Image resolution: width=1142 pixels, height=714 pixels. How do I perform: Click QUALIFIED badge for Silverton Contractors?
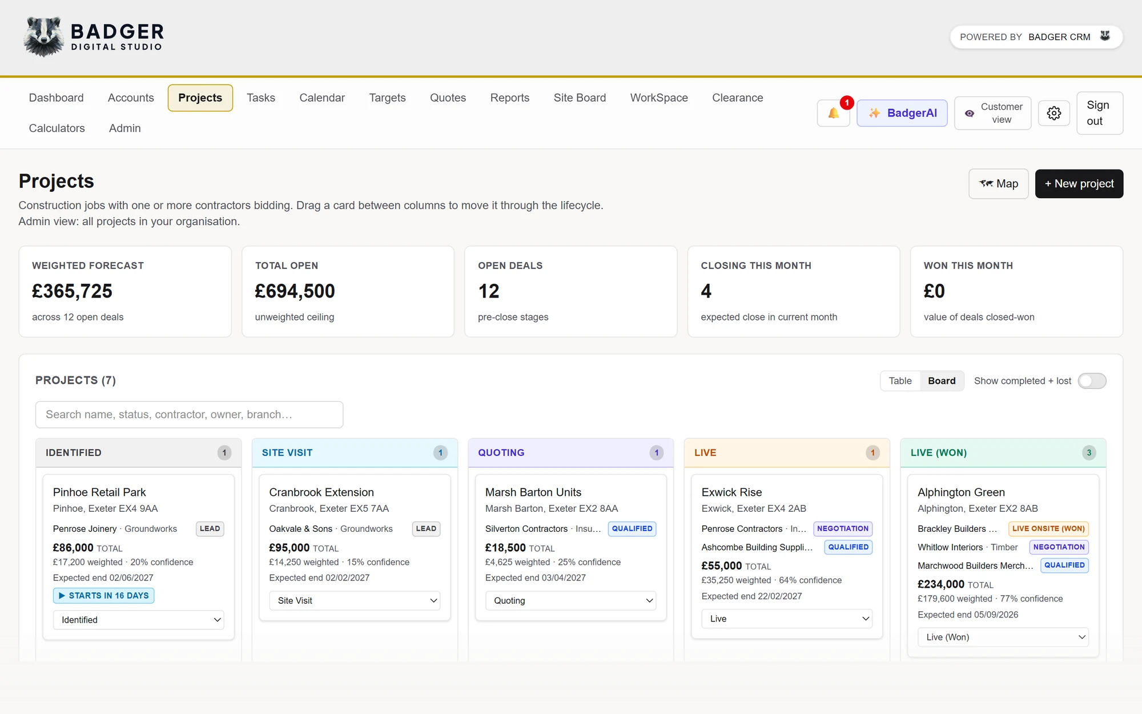click(632, 529)
